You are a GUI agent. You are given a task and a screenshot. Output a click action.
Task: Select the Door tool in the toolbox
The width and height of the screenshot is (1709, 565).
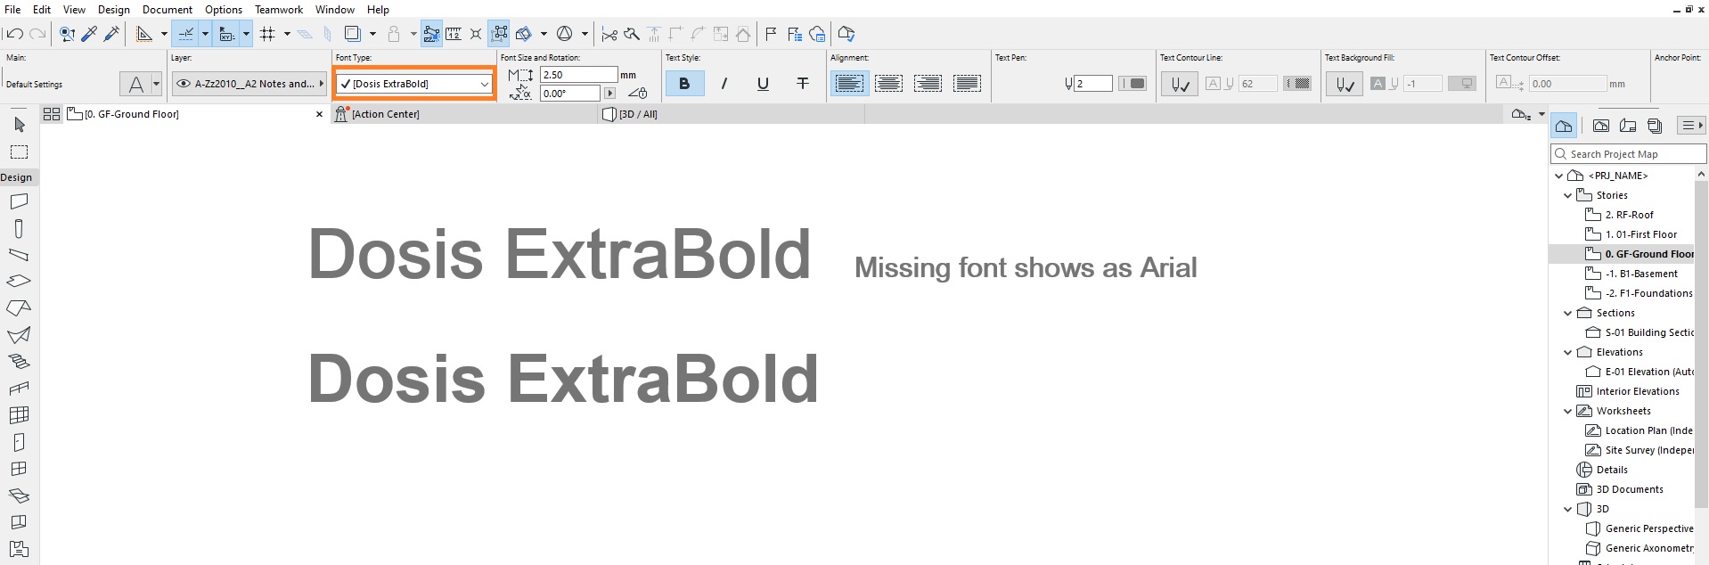(19, 442)
